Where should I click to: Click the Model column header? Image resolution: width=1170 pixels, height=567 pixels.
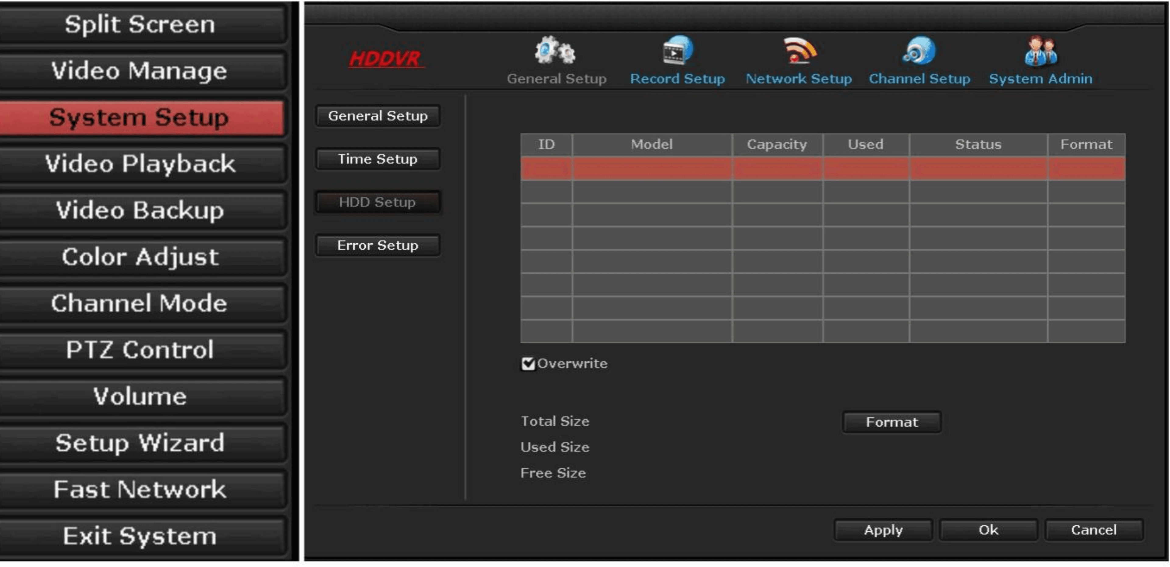tap(652, 145)
